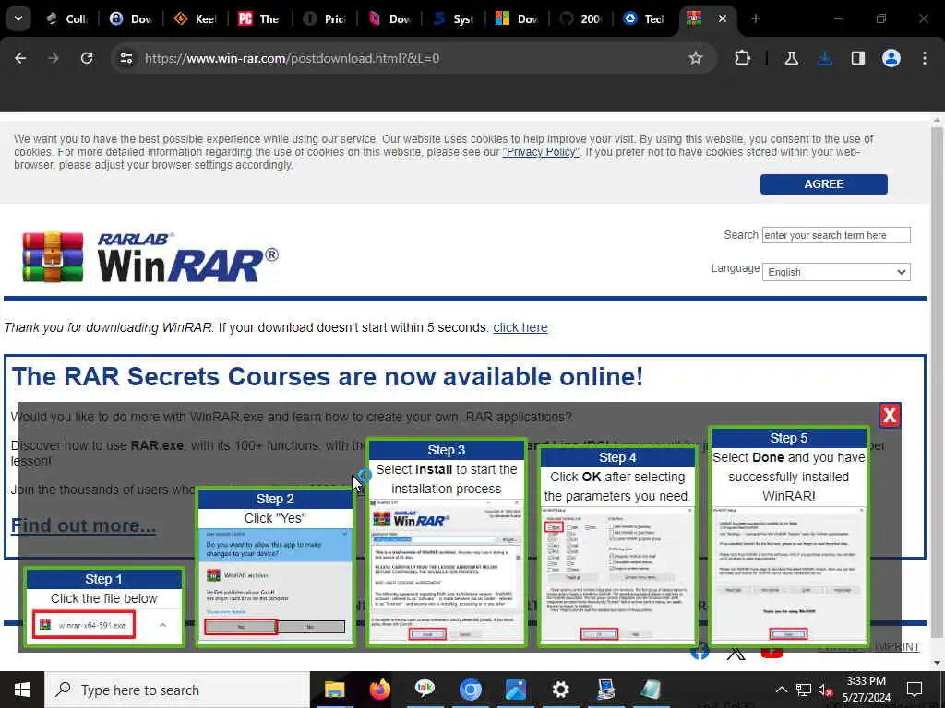The height and width of the screenshot is (708, 945).
Task: Open the IMPRINT footer link
Action: 897,646
